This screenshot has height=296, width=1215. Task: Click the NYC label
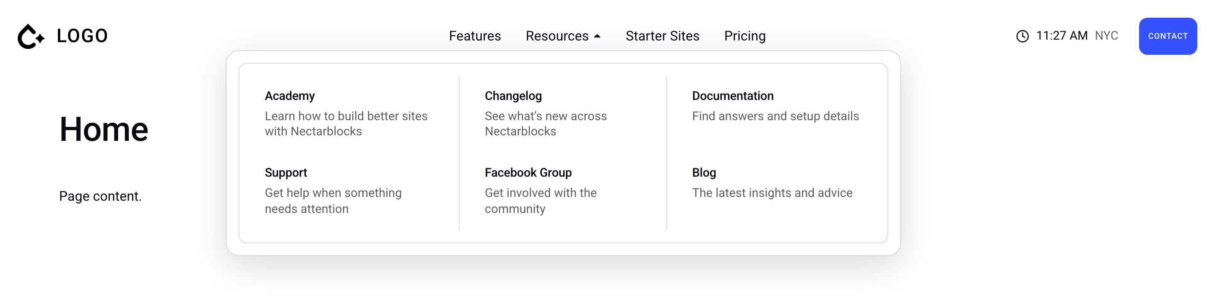pos(1107,36)
